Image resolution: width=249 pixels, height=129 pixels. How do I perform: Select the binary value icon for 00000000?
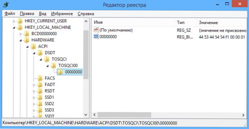pos(96,36)
